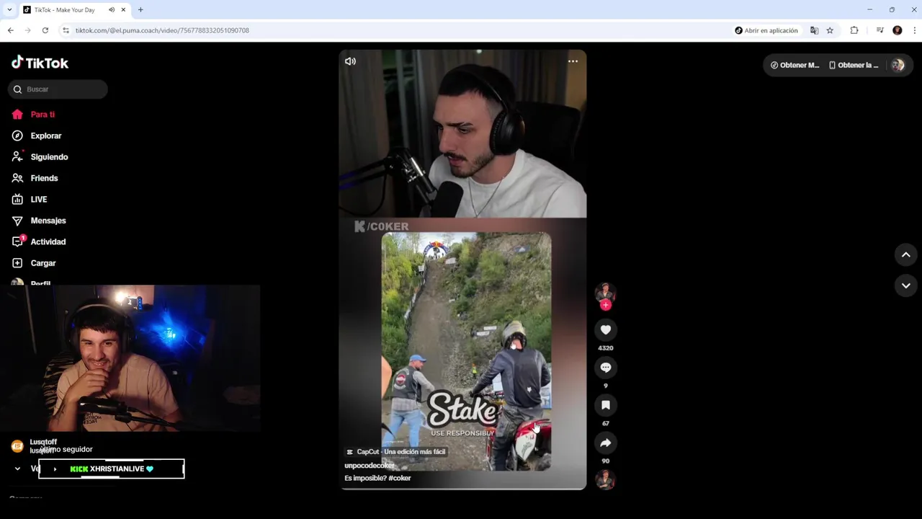Click the Abrir en aplicación button
922x519 pixels.
coord(766,30)
